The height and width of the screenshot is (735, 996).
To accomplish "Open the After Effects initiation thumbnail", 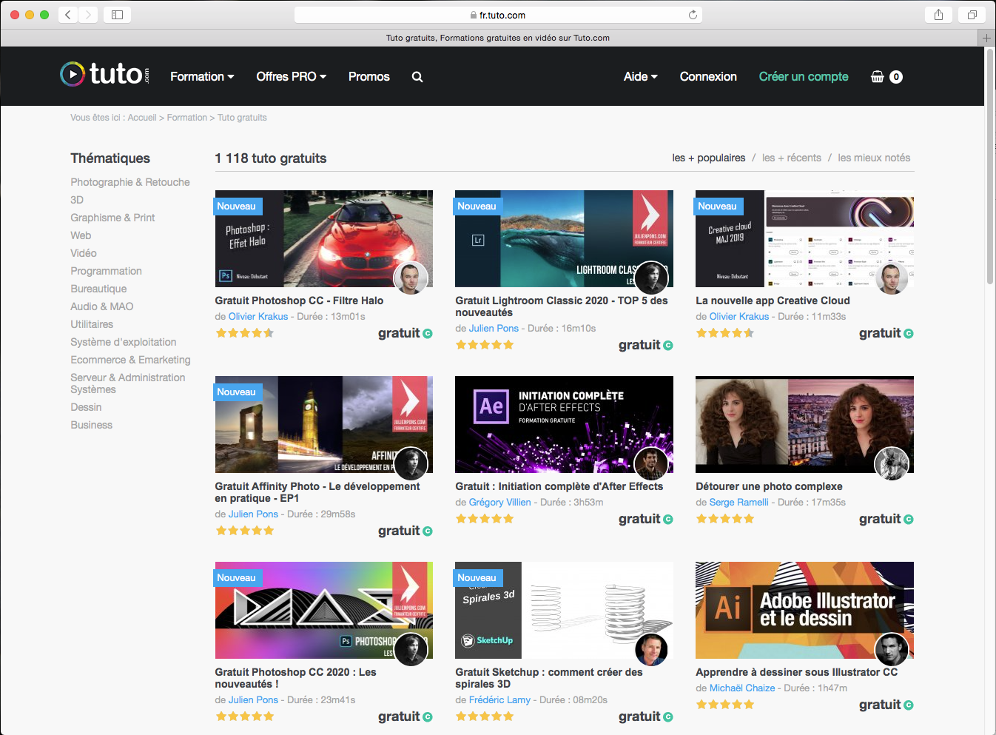I will (x=564, y=424).
